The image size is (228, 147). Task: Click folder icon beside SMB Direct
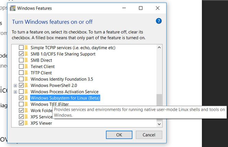click(26, 60)
